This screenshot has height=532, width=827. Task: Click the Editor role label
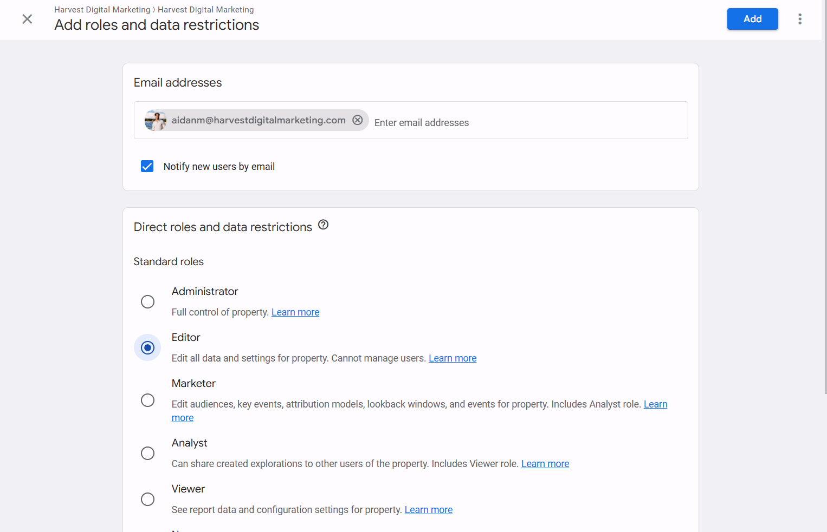186,337
